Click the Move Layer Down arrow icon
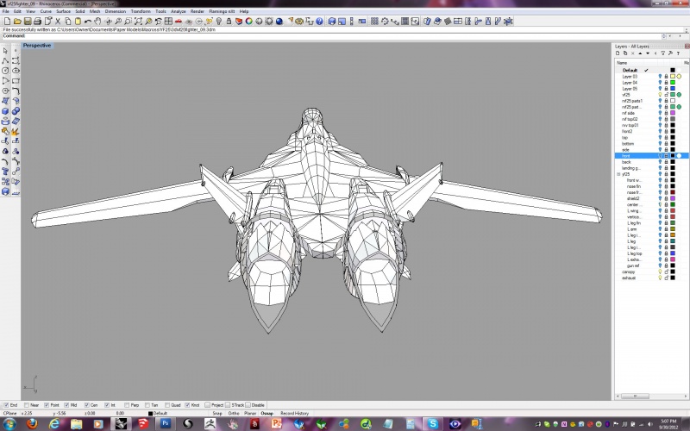Screen dimensions: 690x431 [648, 53]
